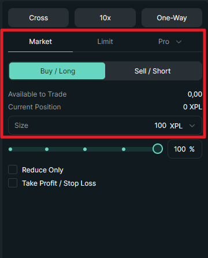Click the Size input field
208x258 pixels.
pyautogui.click(x=105, y=126)
